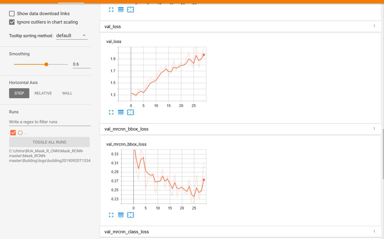Uncheck Ignore outliers in chart scaling
This screenshot has height=239, width=384.
point(12,22)
